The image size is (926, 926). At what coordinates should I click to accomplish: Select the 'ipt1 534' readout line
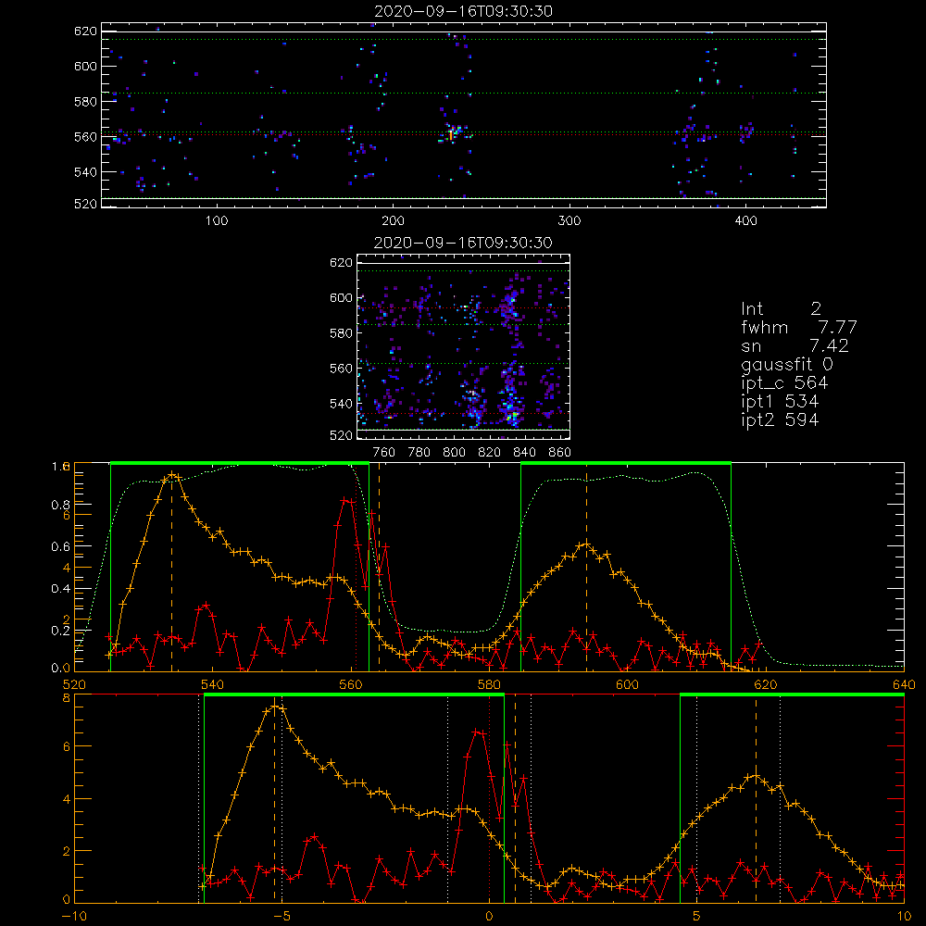780,402
